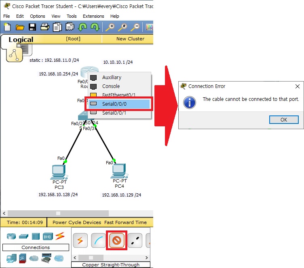Image resolution: width=304 pixels, height=268 pixels.
Task: Click the 192.168.10.128 /24 label under PC3
Action: [x=58, y=195]
